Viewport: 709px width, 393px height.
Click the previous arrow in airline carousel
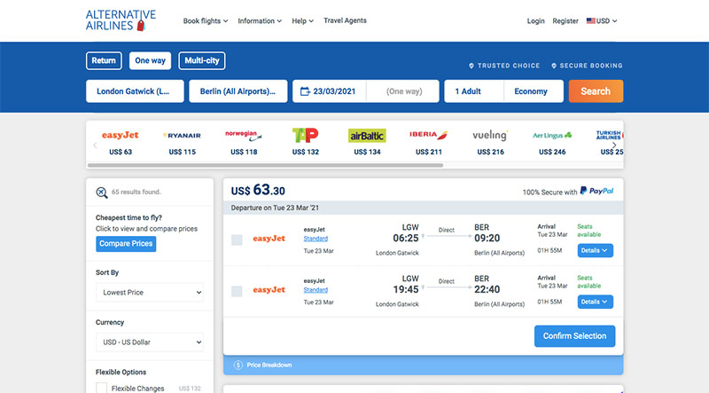point(95,145)
